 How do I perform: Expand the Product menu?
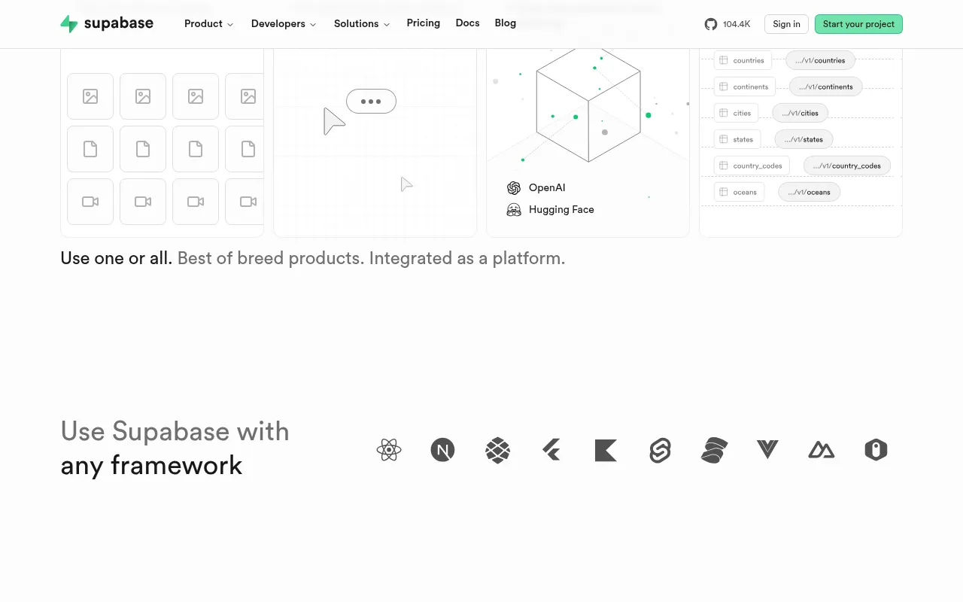click(209, 24)
